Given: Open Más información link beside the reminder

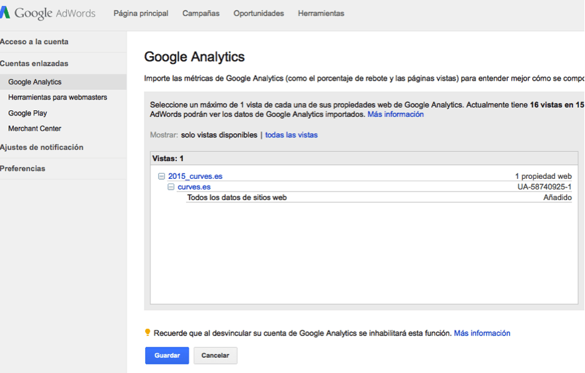Looking at the screenshot, I should tap(482, 333).
